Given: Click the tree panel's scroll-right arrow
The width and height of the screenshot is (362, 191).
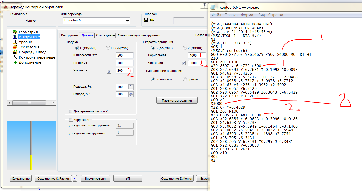Looking at the screenshot, I should 53,103.
